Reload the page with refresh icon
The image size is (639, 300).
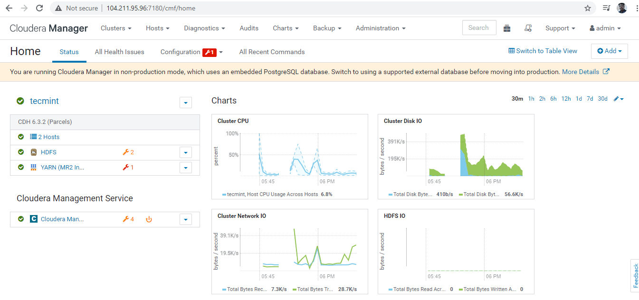click(x=39, y=8)
